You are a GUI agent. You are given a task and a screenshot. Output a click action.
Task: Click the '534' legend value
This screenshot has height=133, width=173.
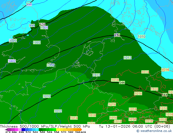coord(42,132)
